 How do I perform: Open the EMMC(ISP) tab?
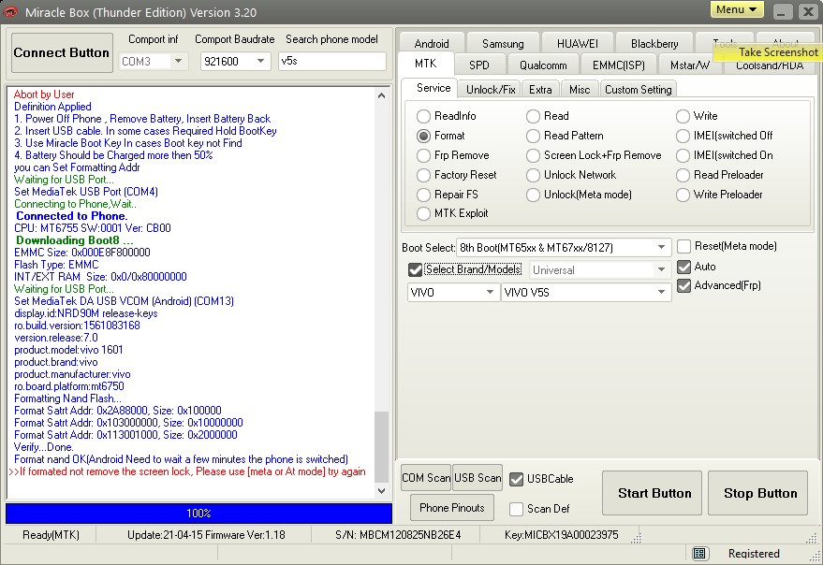pos(618,65)
